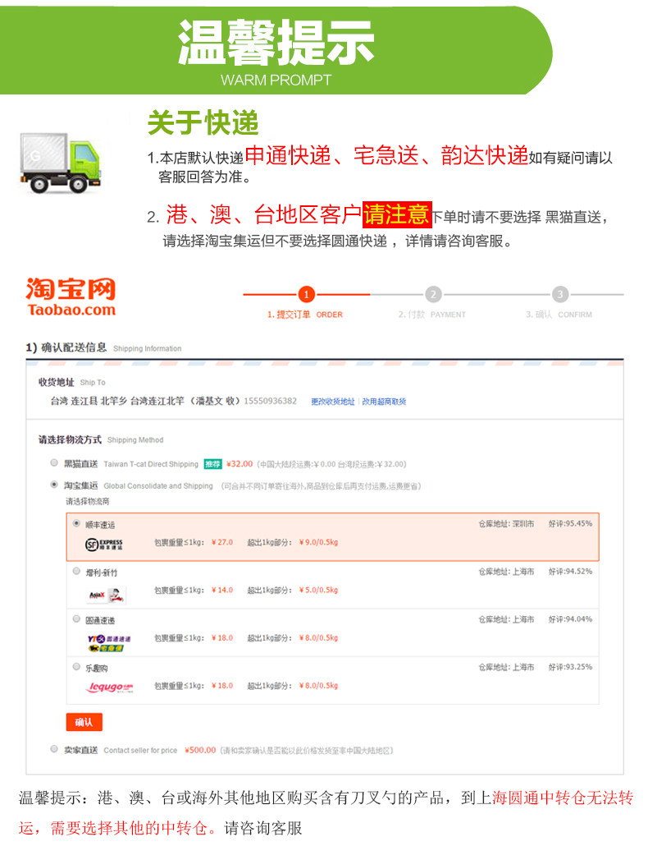Click the green 推荐 badge
This screenshot has height=846, width=648.
(x=212, y=464)
